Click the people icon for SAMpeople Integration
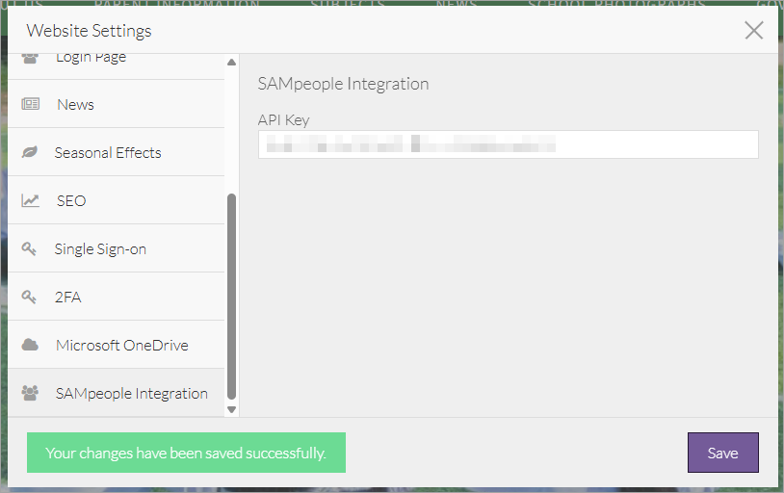Viewport: 784px width, 493px height. pos(30,393)
